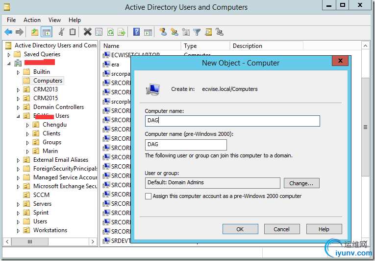The image size is (375, 261).
Task: Select the Computers container in tree
Action: pyautogui.click(x=48, y=81)
